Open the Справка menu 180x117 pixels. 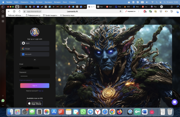(x=72, y=2)
